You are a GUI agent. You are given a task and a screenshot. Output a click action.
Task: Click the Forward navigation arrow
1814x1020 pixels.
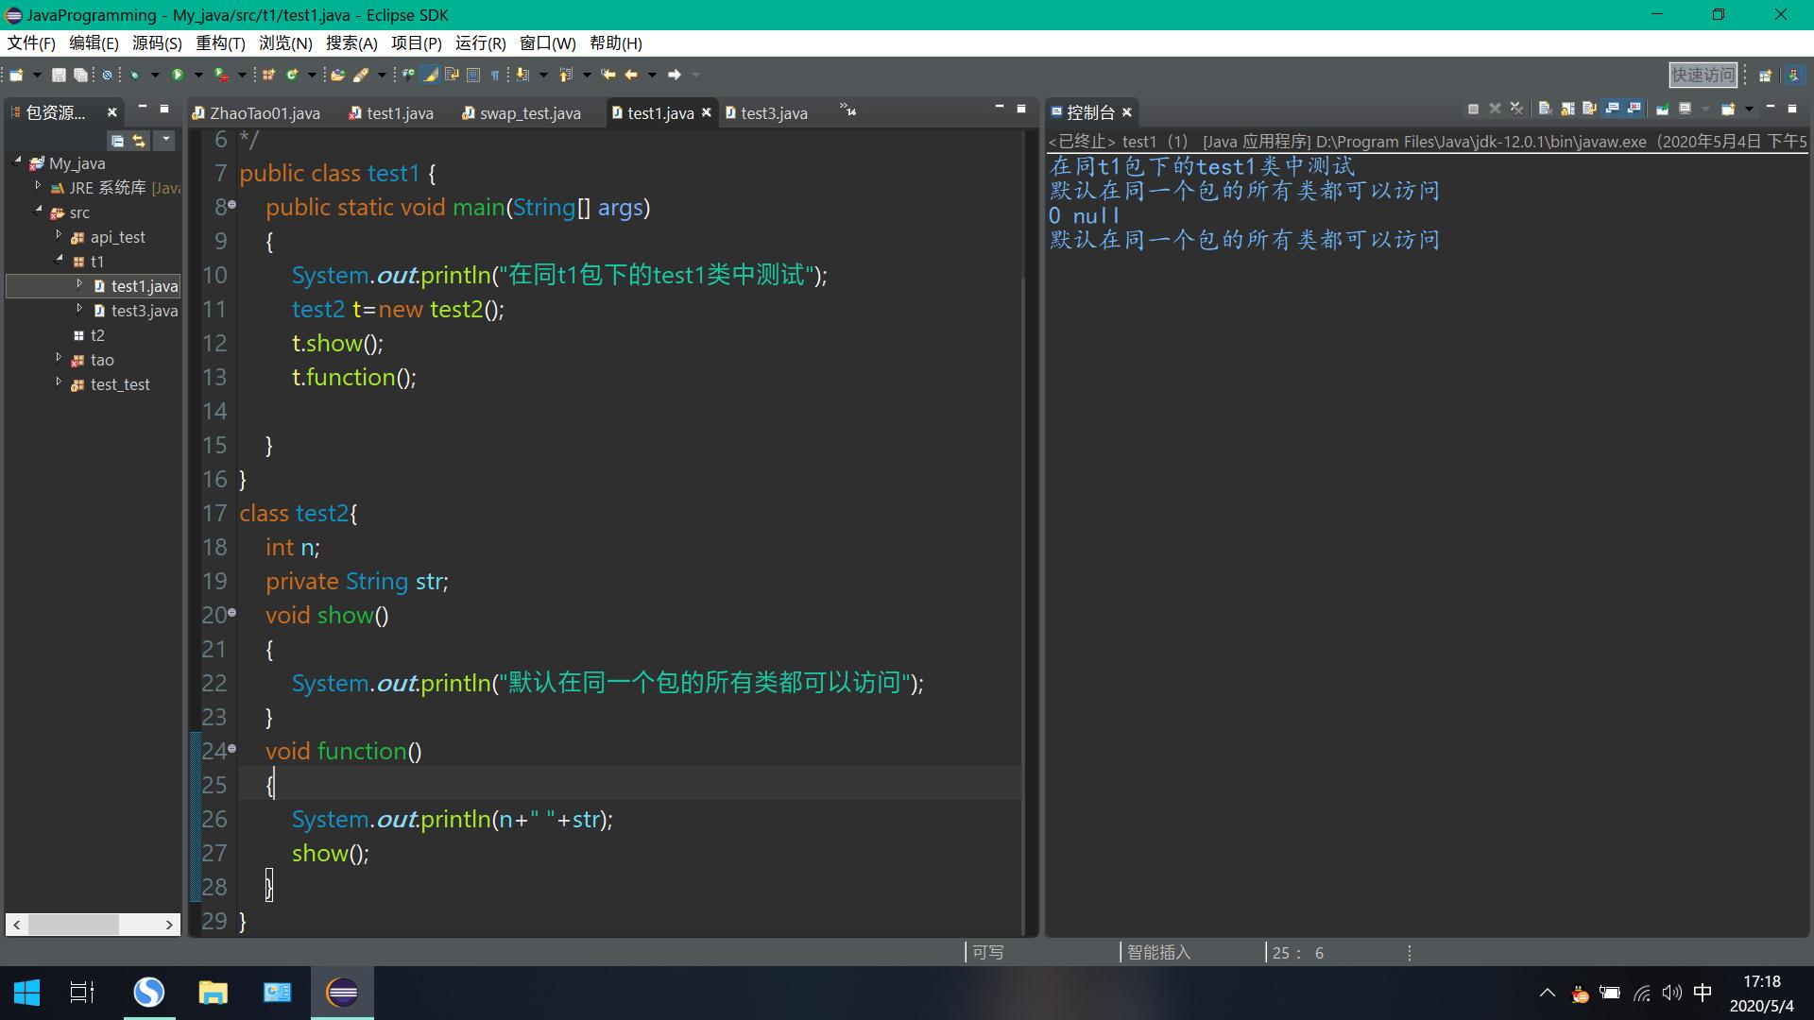click(675, 75)
